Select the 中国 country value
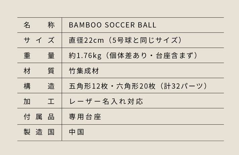239x155 pixels. (76, 132)
